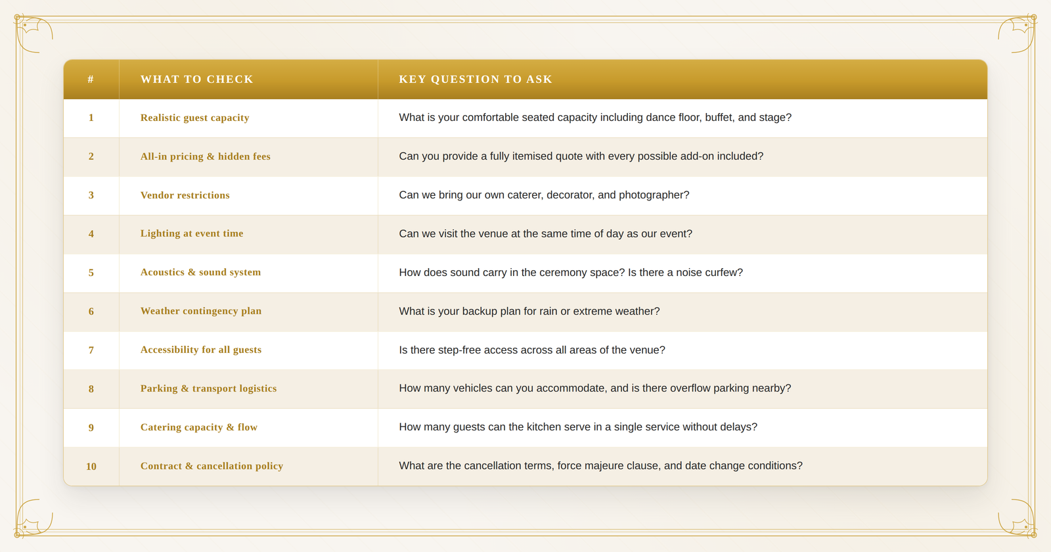Click the force majeure clause question

[x=600, y=466]
